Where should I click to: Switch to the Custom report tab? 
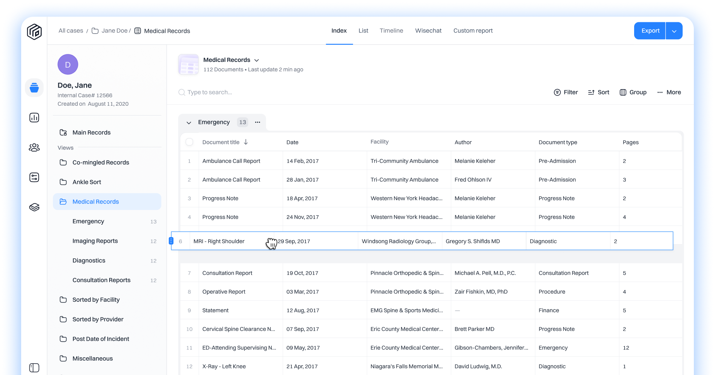(473, 31)
